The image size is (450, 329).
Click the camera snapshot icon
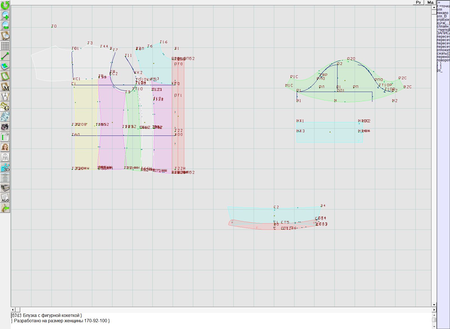pyautogui.click(x=5, y=127)
